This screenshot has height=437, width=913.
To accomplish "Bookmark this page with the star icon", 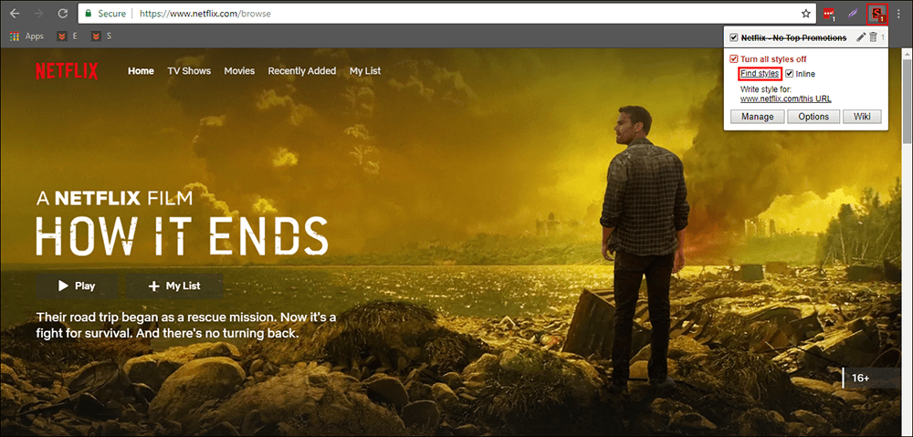I will click(x=806, y=14).
